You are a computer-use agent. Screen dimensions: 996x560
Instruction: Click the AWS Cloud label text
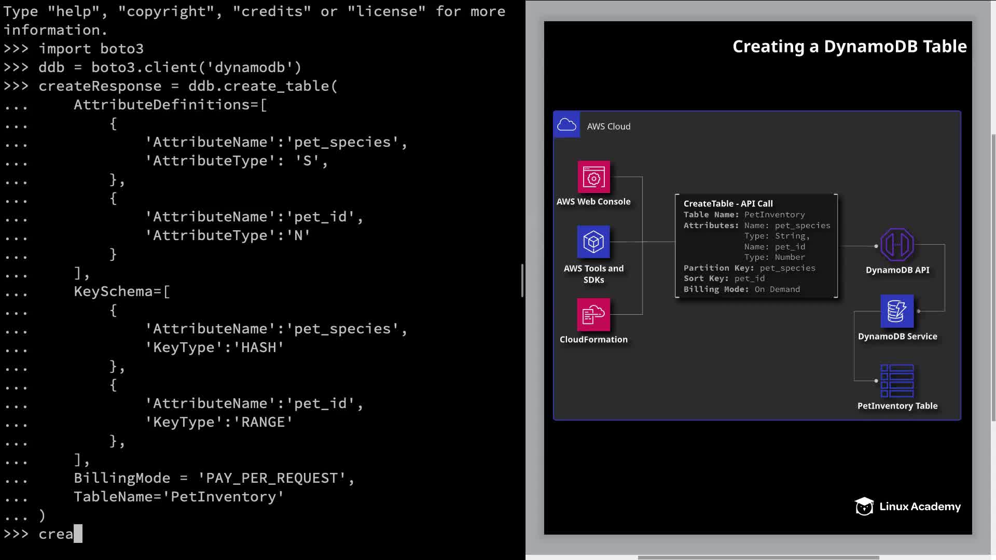(x=608, y=127)
